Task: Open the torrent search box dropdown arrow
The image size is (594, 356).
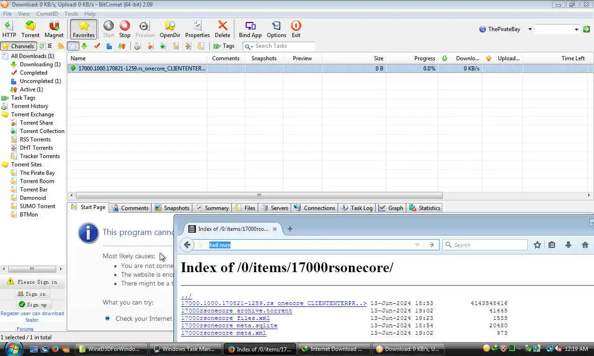Action: pyautogui.click(x=576, y=29)
